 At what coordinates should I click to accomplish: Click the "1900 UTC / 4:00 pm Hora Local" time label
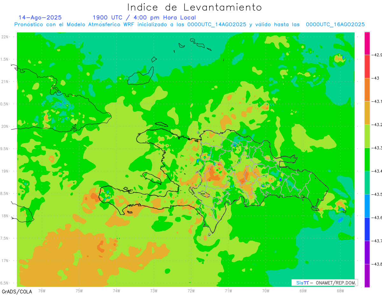tap(144, 18)
